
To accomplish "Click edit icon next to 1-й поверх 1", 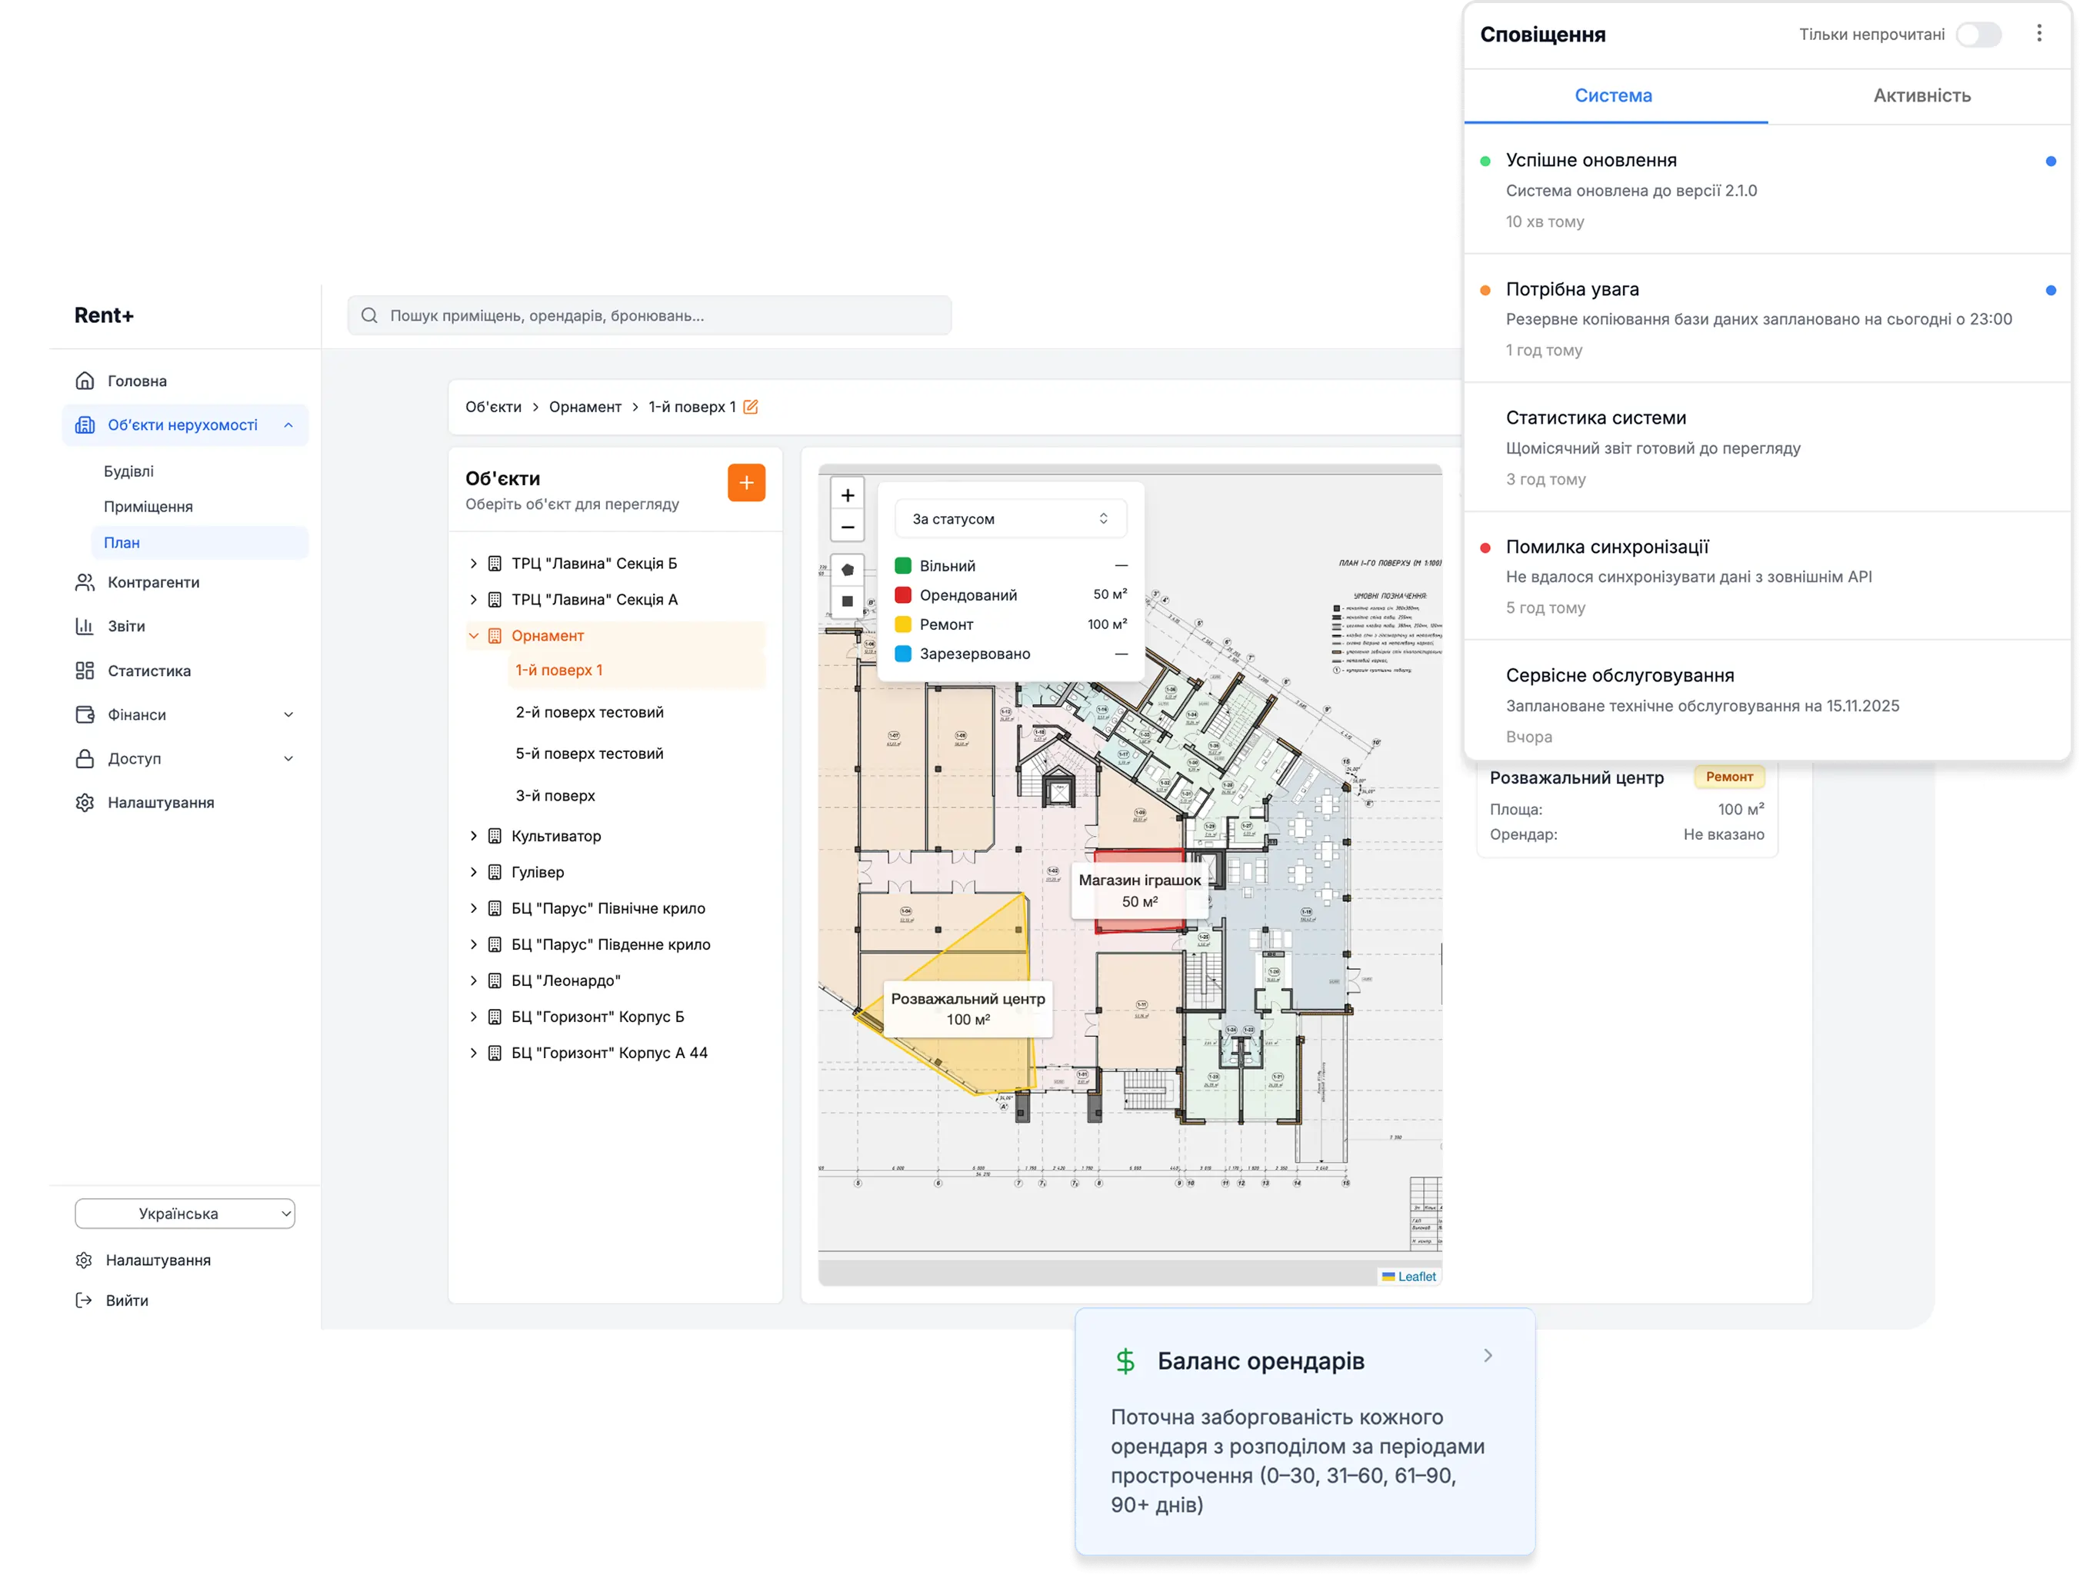I will (x=751, y=407).
